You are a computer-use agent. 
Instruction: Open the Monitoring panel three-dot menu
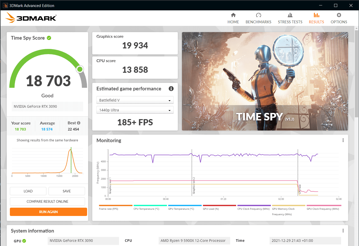(x=343, y=140)
